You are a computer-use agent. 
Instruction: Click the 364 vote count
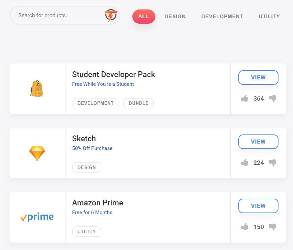[259, 99]
